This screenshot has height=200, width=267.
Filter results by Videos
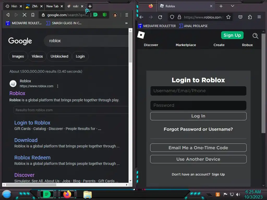click(x=37, y=56)
